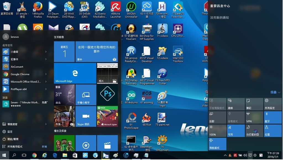Open the 68 Riot desktop icon

pyautogui.click(x=147, y=119)
